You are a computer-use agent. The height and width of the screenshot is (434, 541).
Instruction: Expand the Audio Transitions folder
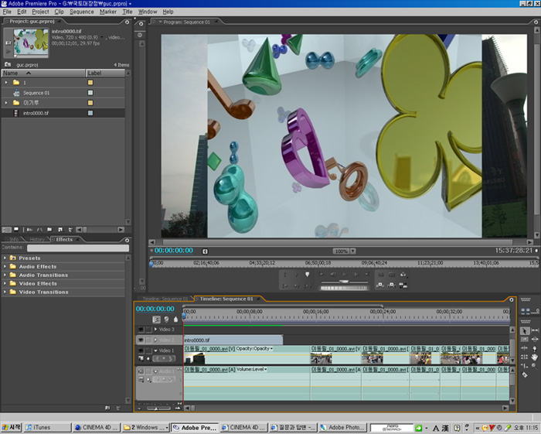coord(5,275)
